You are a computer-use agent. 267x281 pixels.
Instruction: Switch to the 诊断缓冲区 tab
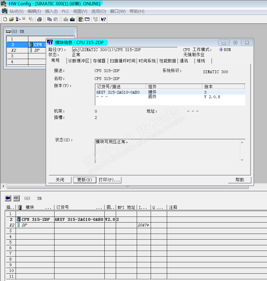point(79,61)
